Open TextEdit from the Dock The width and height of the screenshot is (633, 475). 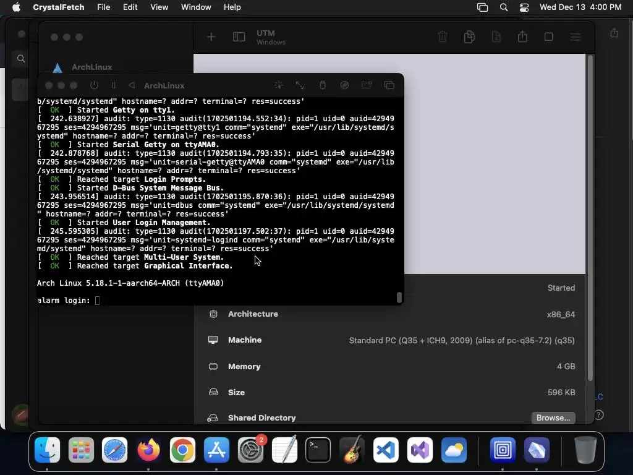point(284,450)
